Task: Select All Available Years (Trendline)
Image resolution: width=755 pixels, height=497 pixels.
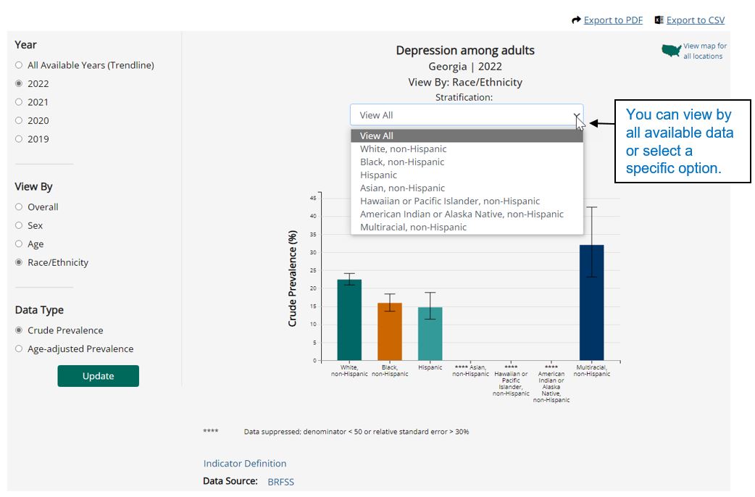Action: click(x=20, y=64)
